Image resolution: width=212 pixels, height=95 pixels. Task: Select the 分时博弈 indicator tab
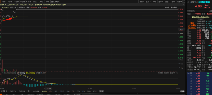[22, 91]
